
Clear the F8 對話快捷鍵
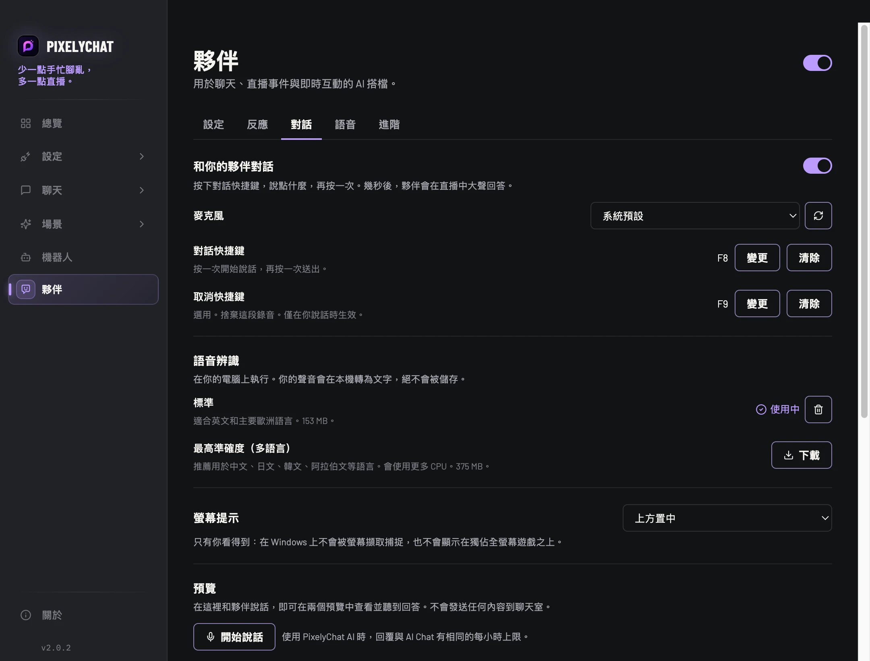click(809, 258)
